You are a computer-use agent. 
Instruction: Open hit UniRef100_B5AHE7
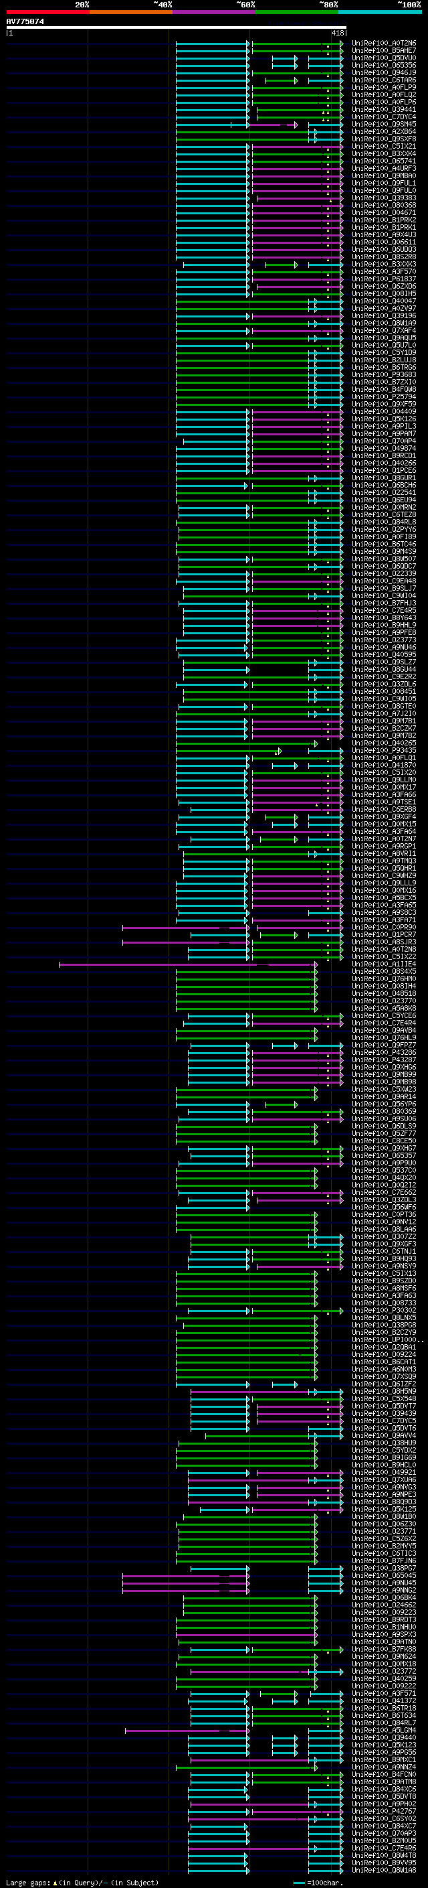(x=384, y=51)
